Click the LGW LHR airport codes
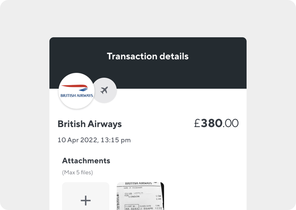 pyautogui.click(x=159, y=198)
